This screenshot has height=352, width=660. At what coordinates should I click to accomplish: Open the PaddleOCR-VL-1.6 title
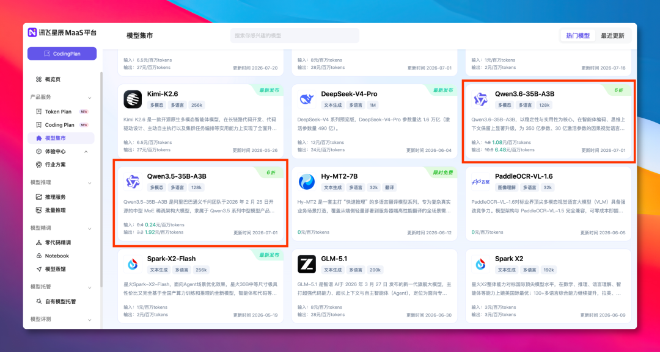click(x=524, y=176)
